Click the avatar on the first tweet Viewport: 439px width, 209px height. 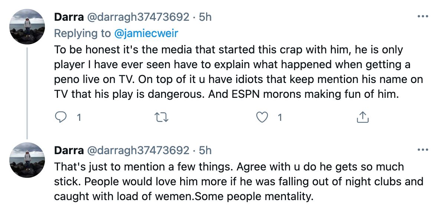[x=27, y=27]
